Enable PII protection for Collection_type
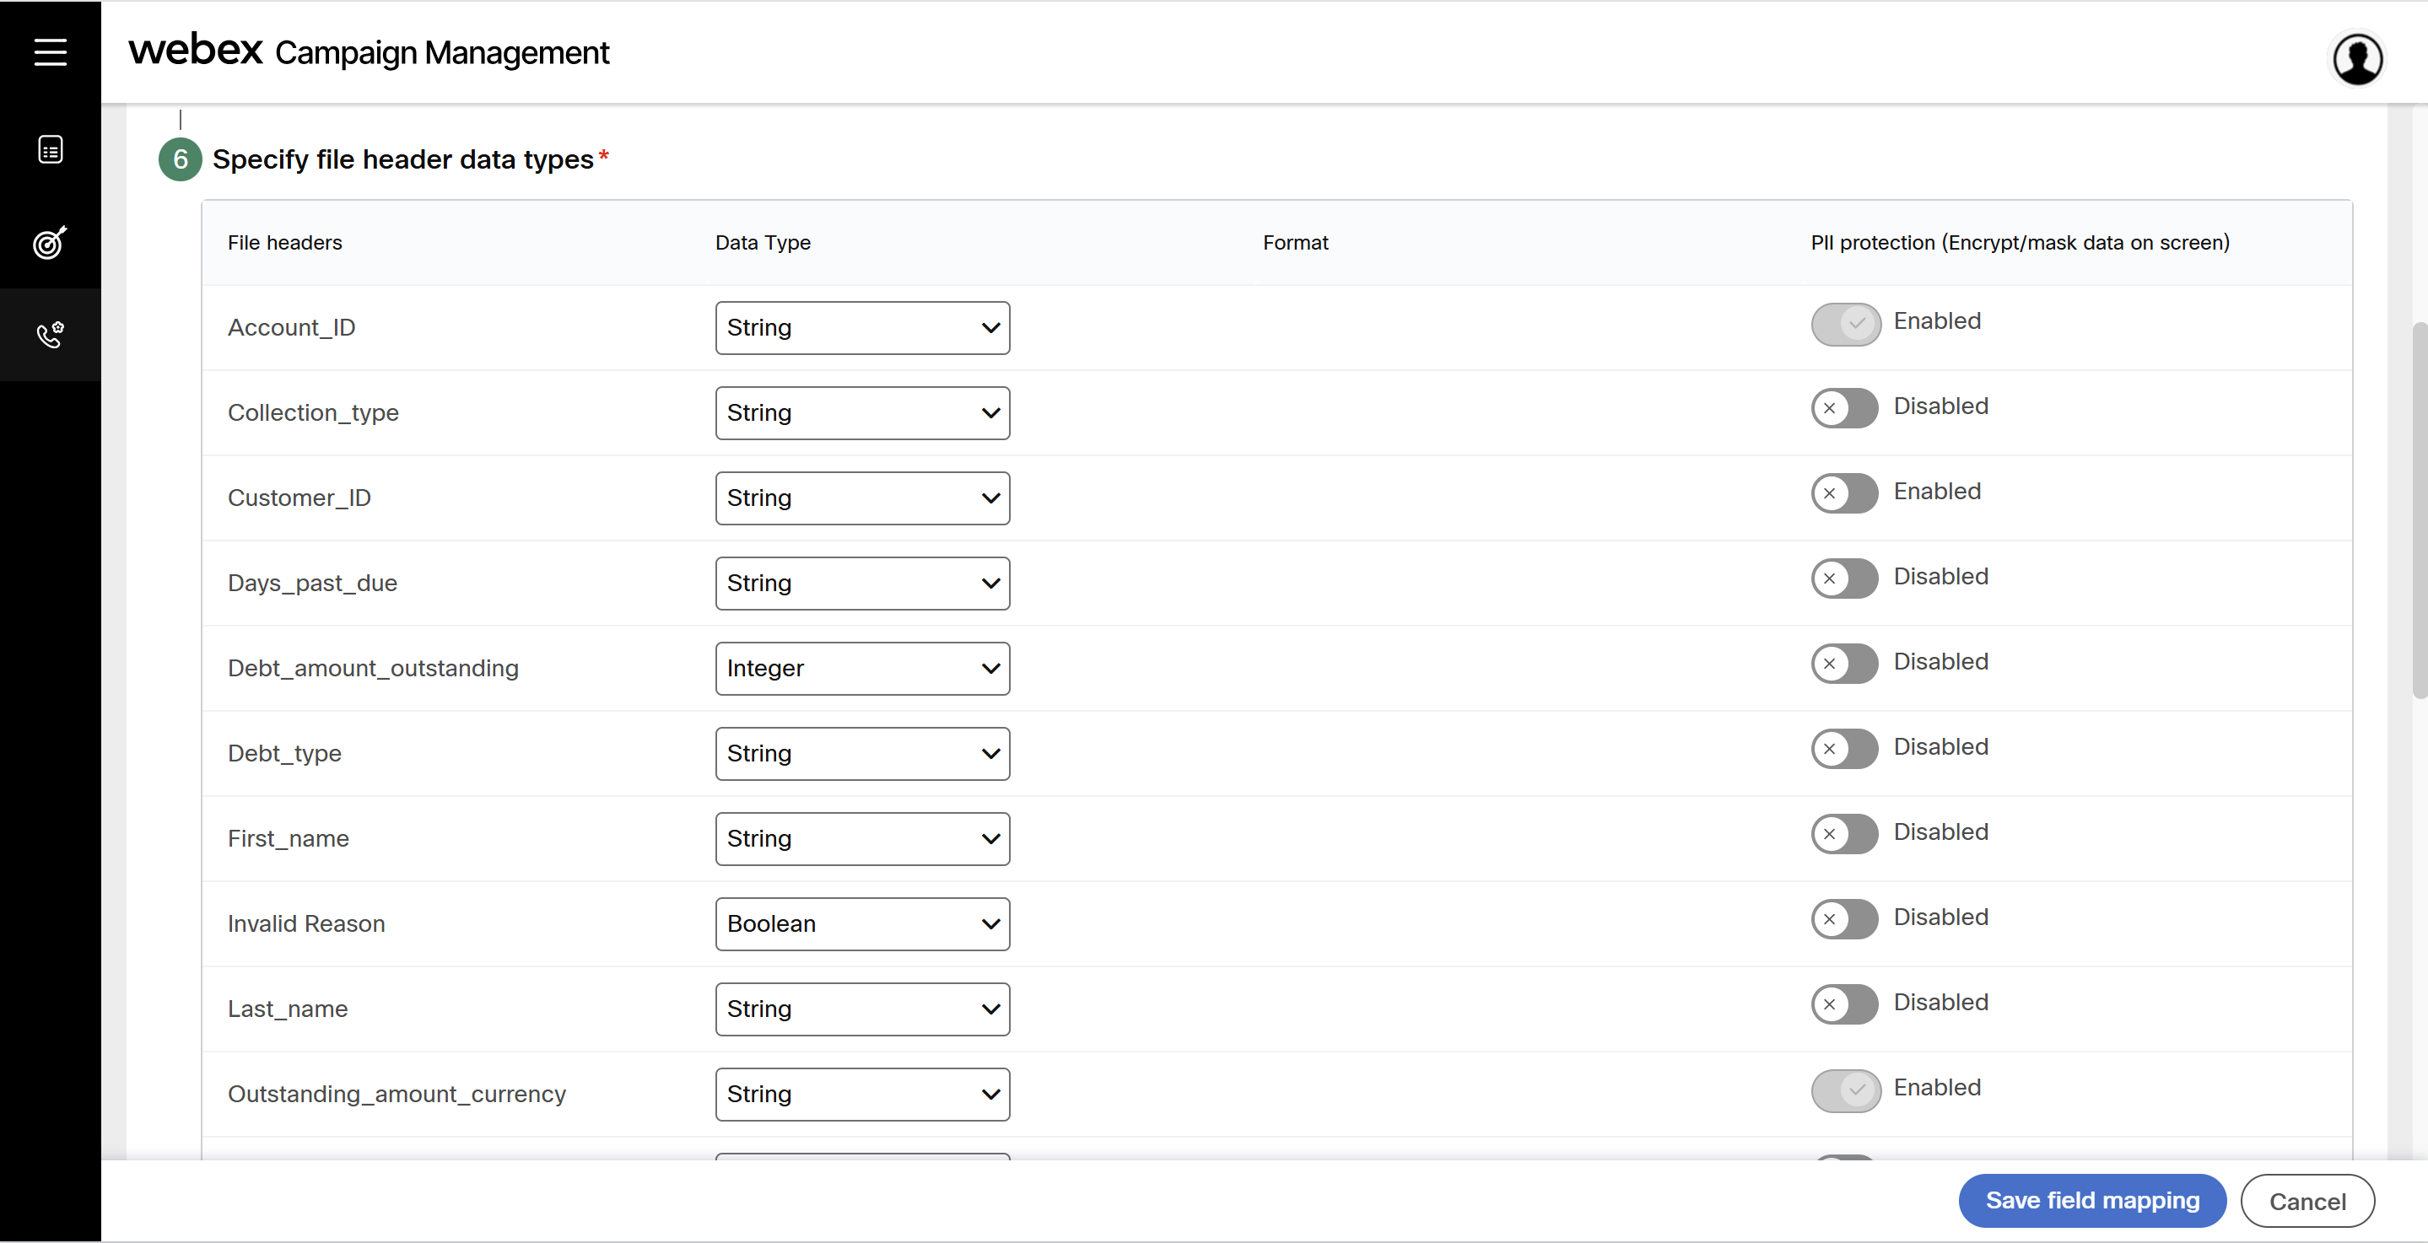 pos(1844,408)
